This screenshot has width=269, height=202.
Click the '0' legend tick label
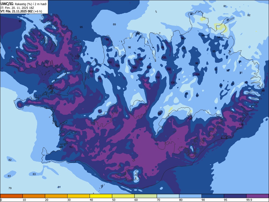point(1,200)
